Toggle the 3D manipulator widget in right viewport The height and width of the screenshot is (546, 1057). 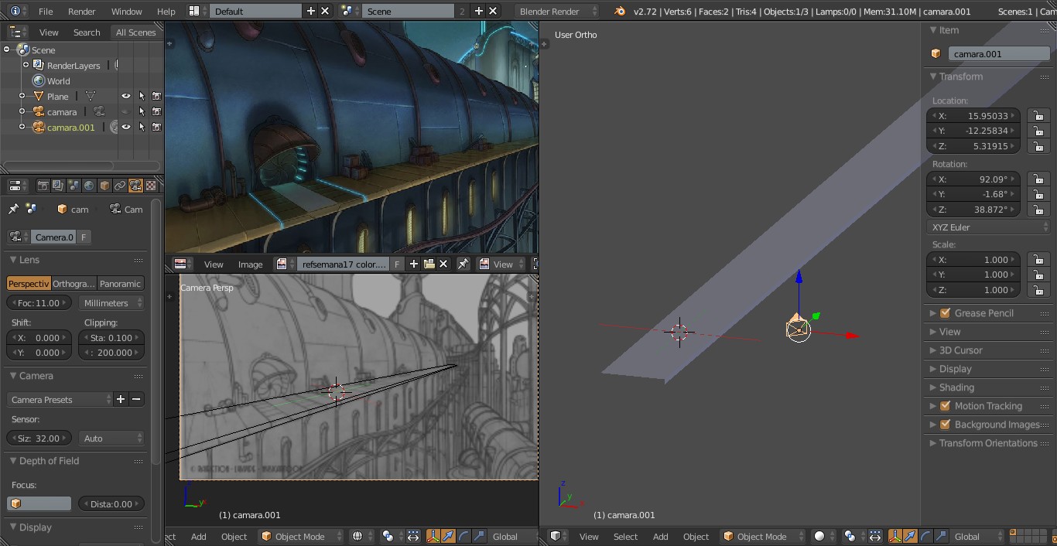point(895,536)
